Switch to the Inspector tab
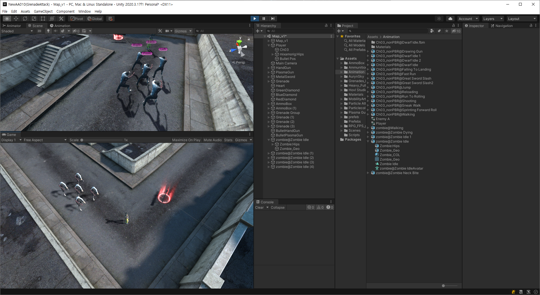This screenshot has height=295, width=540. (x=474, y=26)
